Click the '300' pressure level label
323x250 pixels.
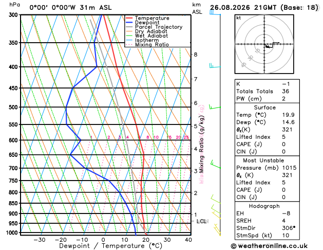pos(14,15)
